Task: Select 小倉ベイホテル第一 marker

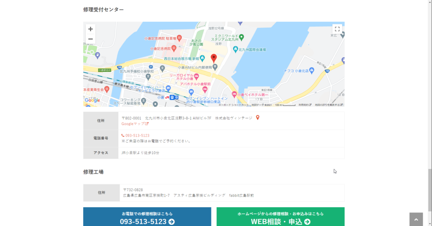Action: [x=234, y=94]
